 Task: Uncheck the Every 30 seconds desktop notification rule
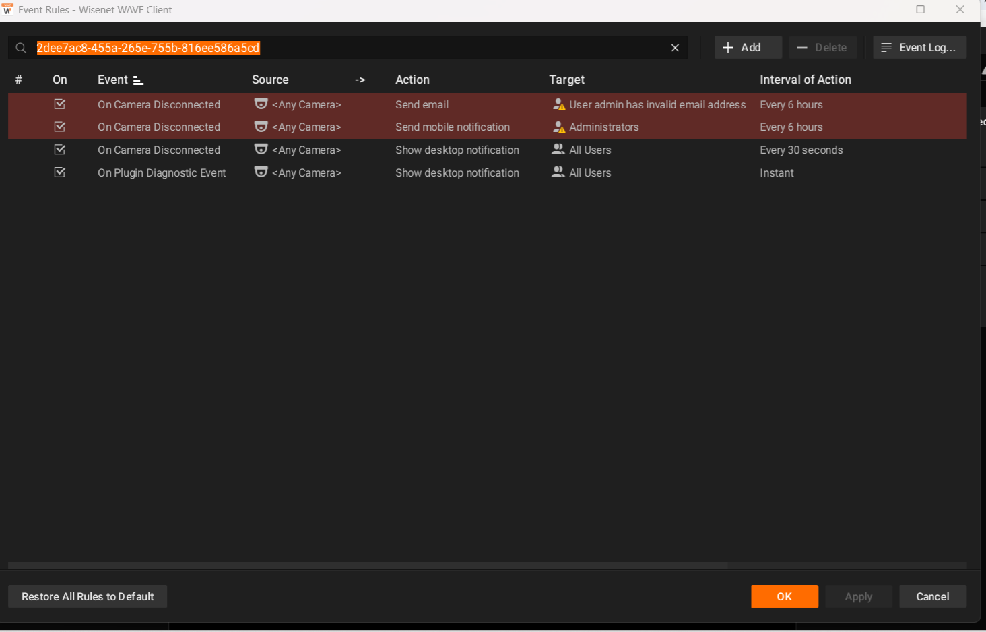coord(60,150)
